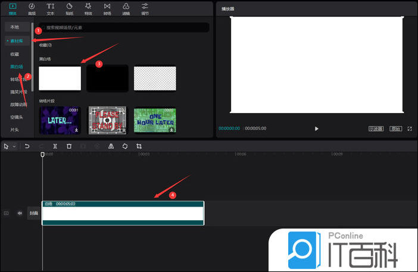Click the 00:06 mark on timeline ruler

pos(240,154)
